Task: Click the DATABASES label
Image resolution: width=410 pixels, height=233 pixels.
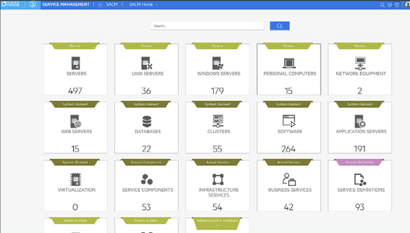Action: 148,132
